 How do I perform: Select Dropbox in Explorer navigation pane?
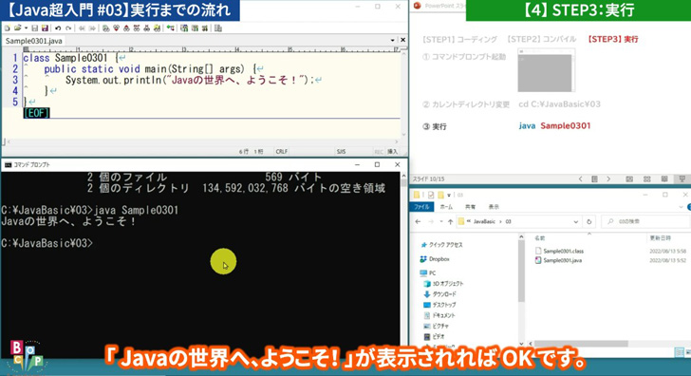coord(435,259)
